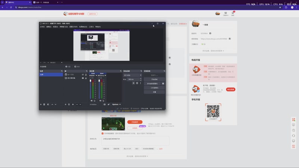Toggle monitoring headphone icon for 麦克风/Aux
The image size is (299, 168).
[103, 100]
